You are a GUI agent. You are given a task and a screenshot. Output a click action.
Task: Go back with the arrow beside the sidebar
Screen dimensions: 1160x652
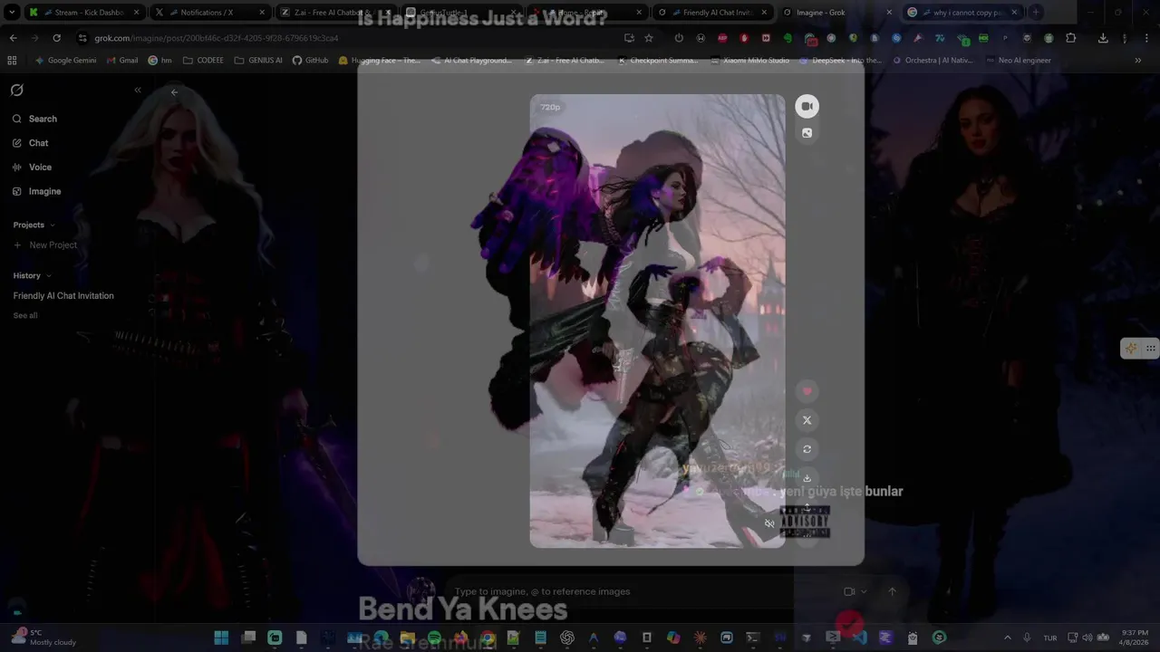click(174, 91)
